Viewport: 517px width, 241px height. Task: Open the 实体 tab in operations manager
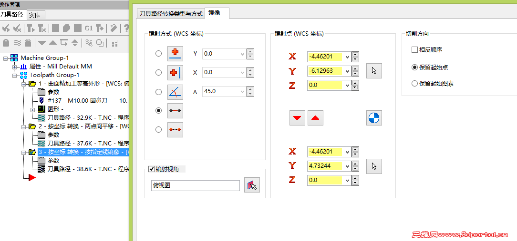click(34, 15)
